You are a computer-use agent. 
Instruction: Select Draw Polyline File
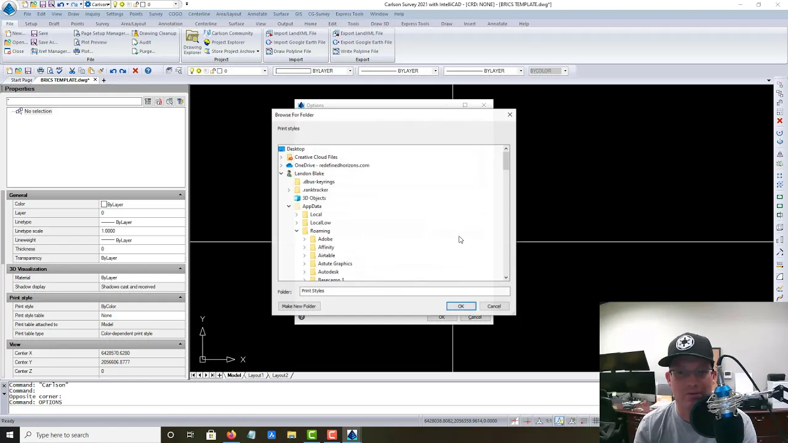coord(288,51)
